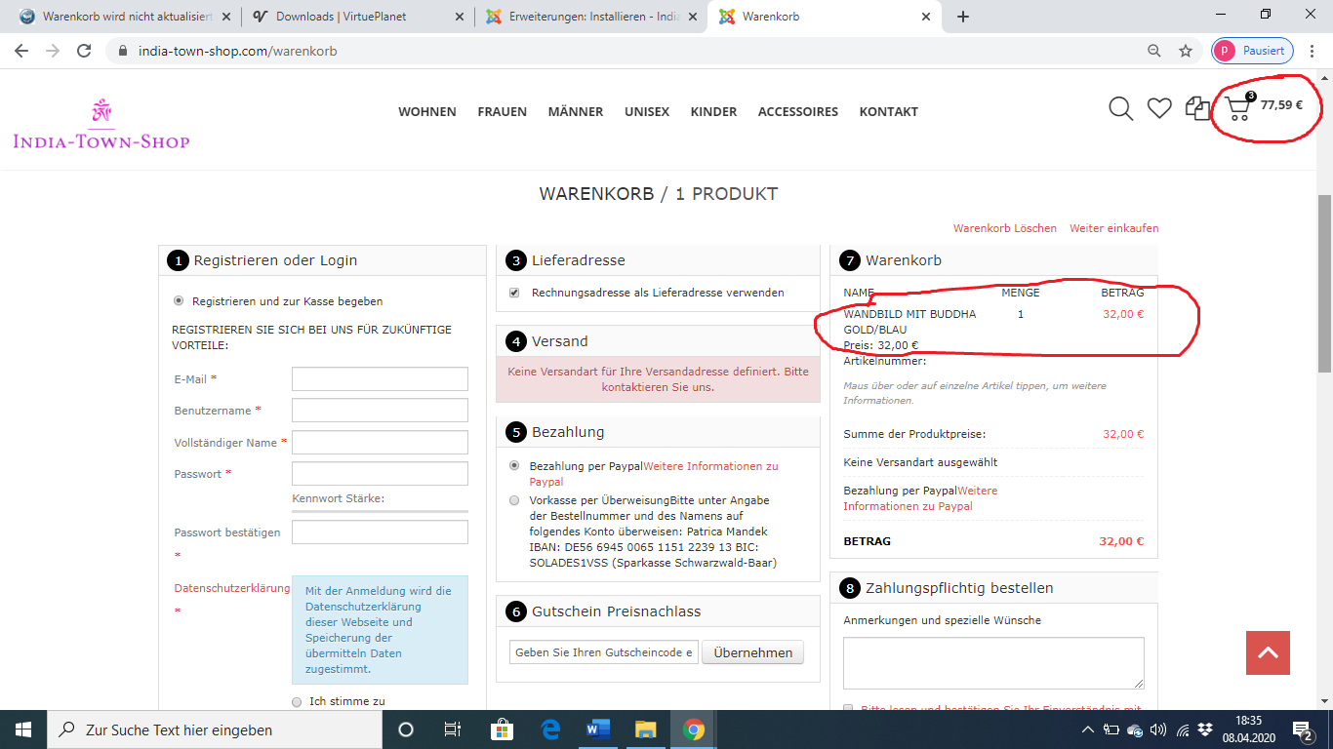
Task: Uncheck Rechnungsadresse als Lieferadresse verwenden
Action: (514, 293)
